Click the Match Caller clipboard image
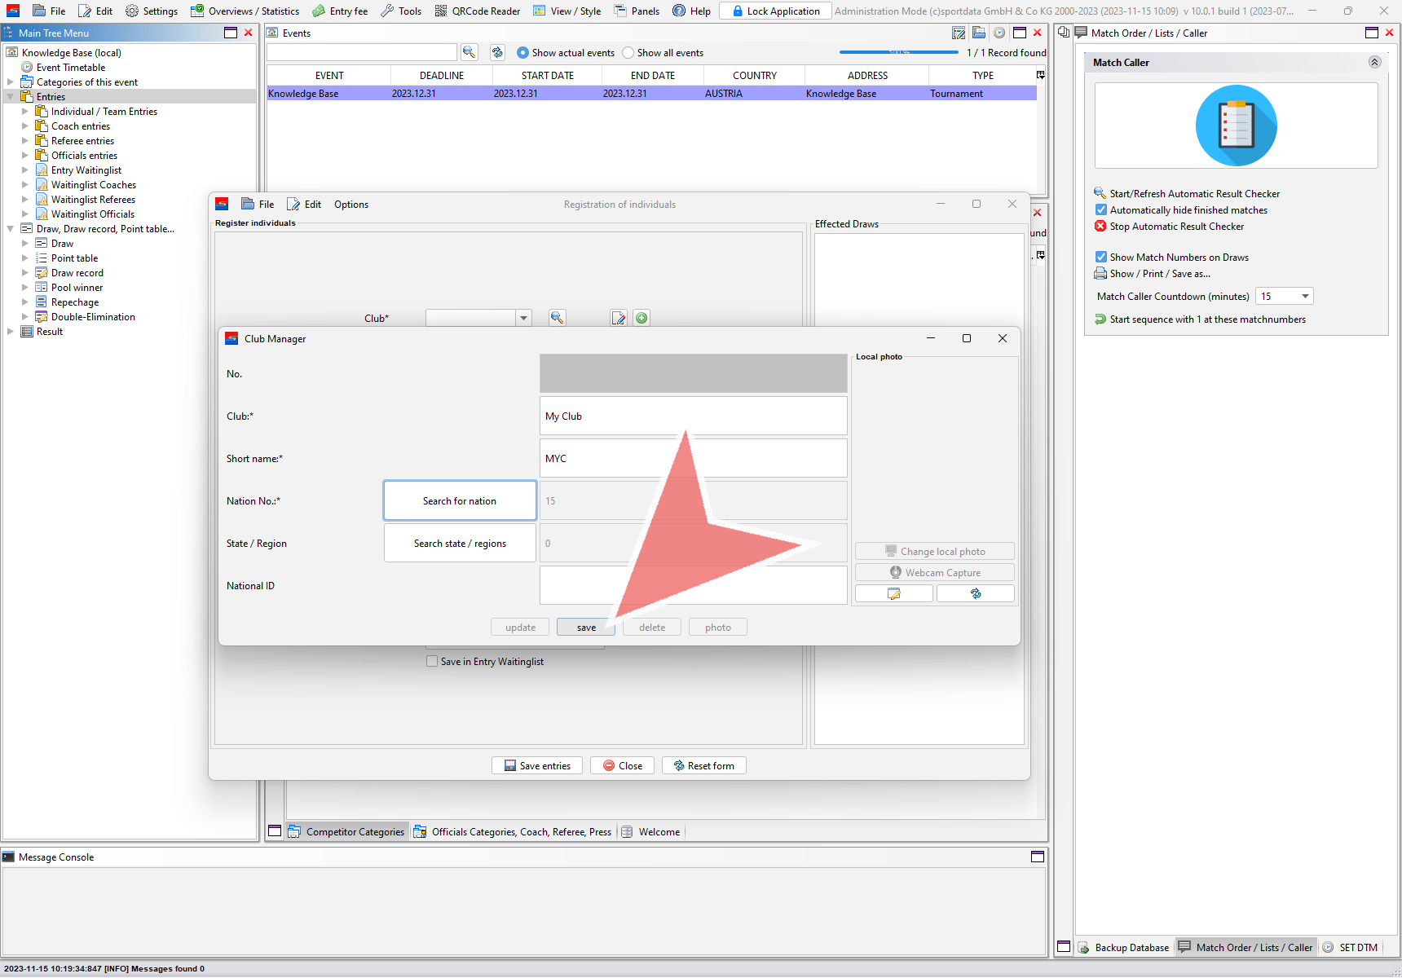Viewport: 1402px width, 978px height. (x=1236, y=126)
